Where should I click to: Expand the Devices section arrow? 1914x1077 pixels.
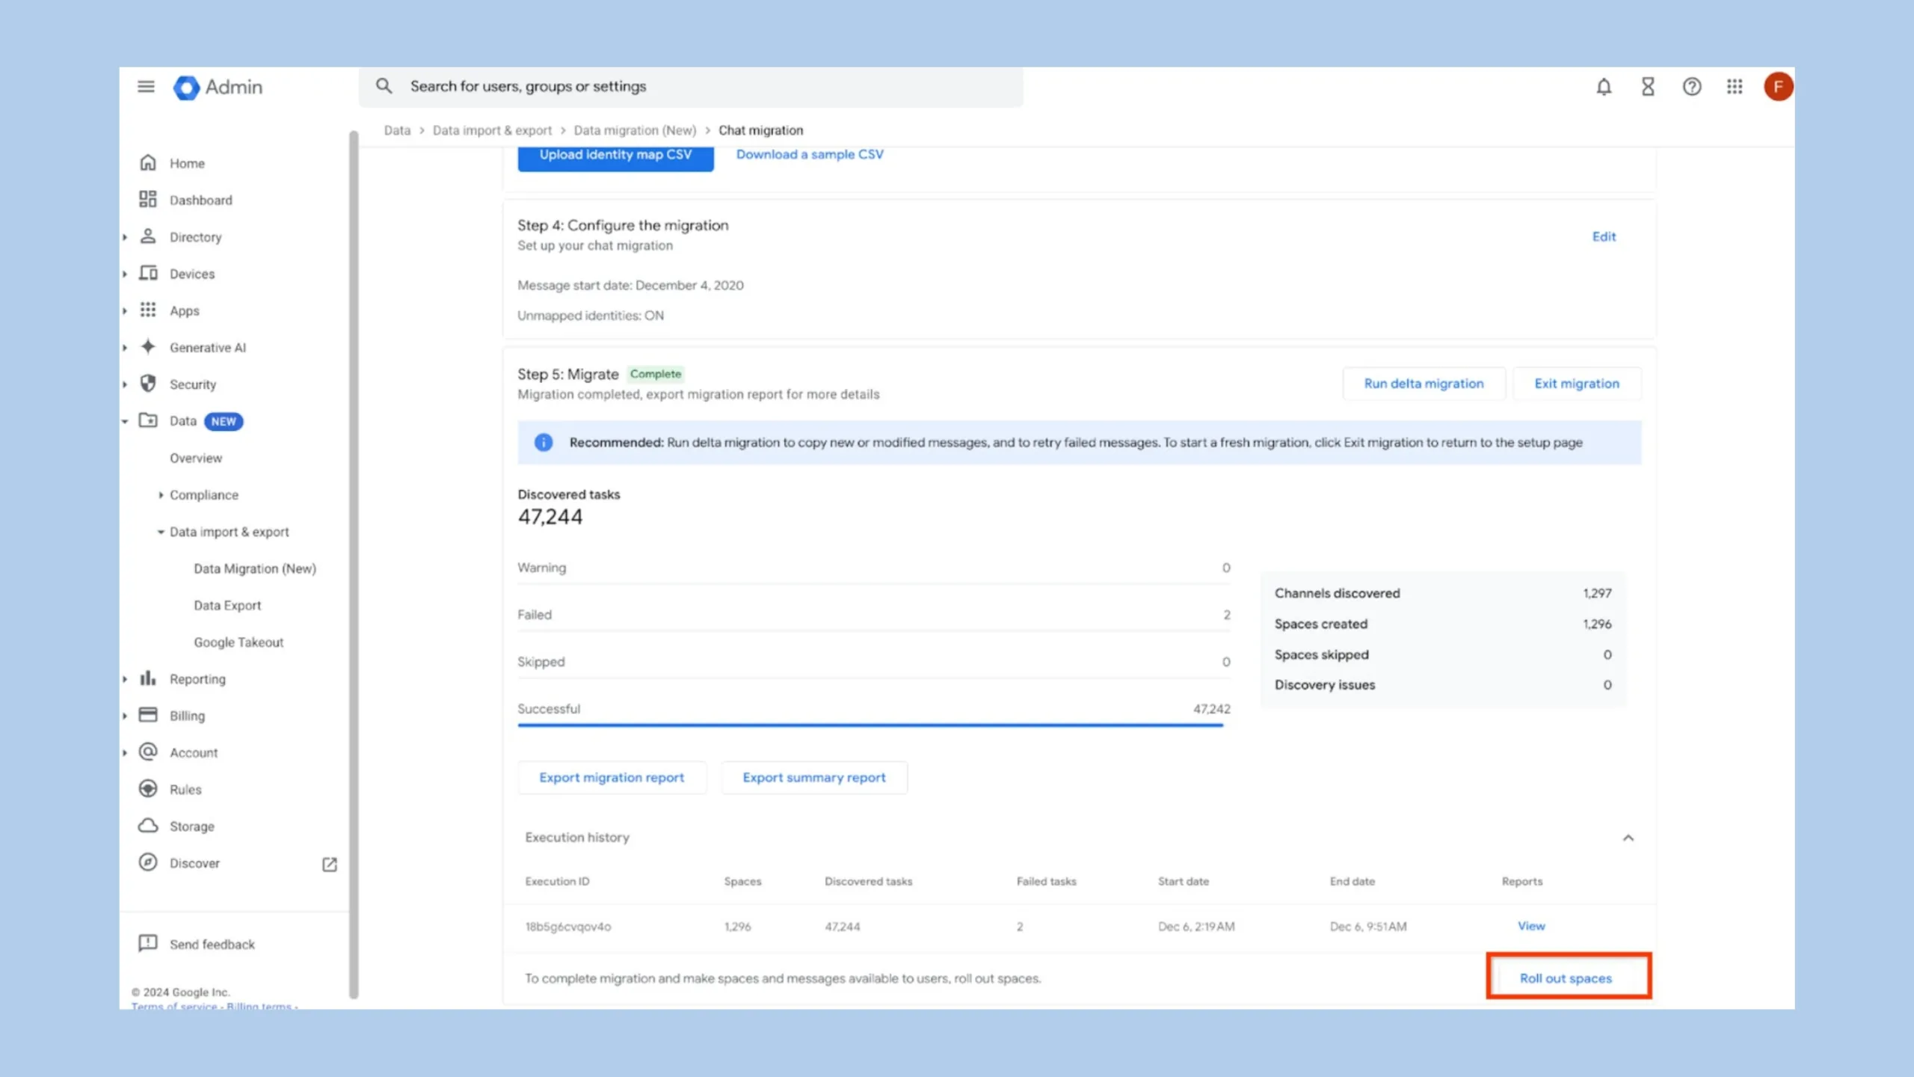pos(125,274)
